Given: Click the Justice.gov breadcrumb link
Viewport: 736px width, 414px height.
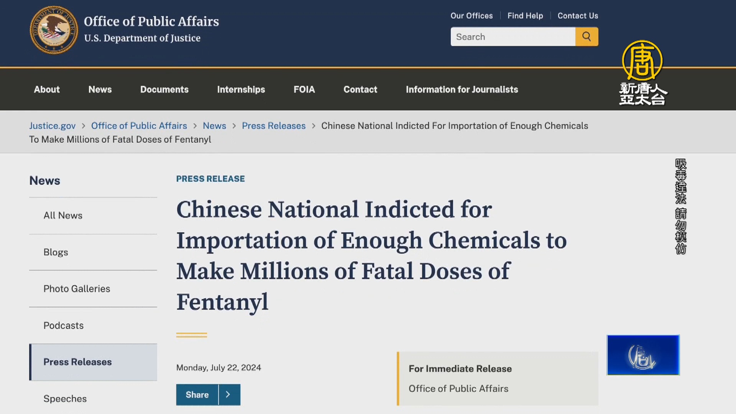Looking at the screenshot, I should click(53, 126).
